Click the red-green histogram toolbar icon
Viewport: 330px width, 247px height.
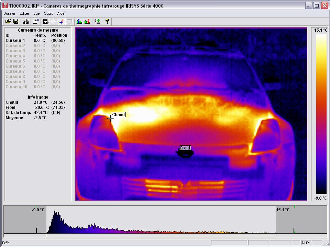point(87,21)
